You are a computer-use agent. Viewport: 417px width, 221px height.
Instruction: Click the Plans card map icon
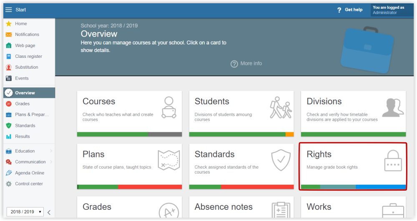tap(169, 160)
